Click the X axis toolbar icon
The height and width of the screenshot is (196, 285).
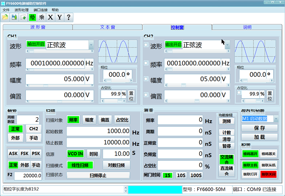tap(51, 17)
